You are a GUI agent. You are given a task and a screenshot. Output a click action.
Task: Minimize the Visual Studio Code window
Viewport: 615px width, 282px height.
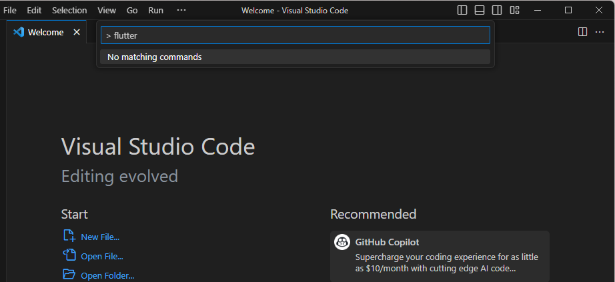(x=538, y=11)
